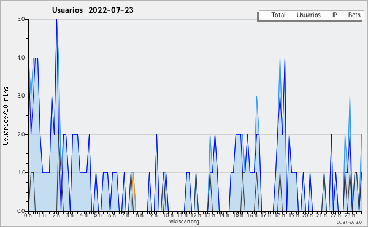Click the 1.0 y-axis value
Viewport: 368px width, 227px height.
[x=21, y=172]
